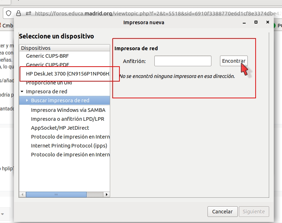The width and height of the screenshot is (282, 223).
Task: Select the HP DeskJet 3700 printer
Action: pos(68,74)
